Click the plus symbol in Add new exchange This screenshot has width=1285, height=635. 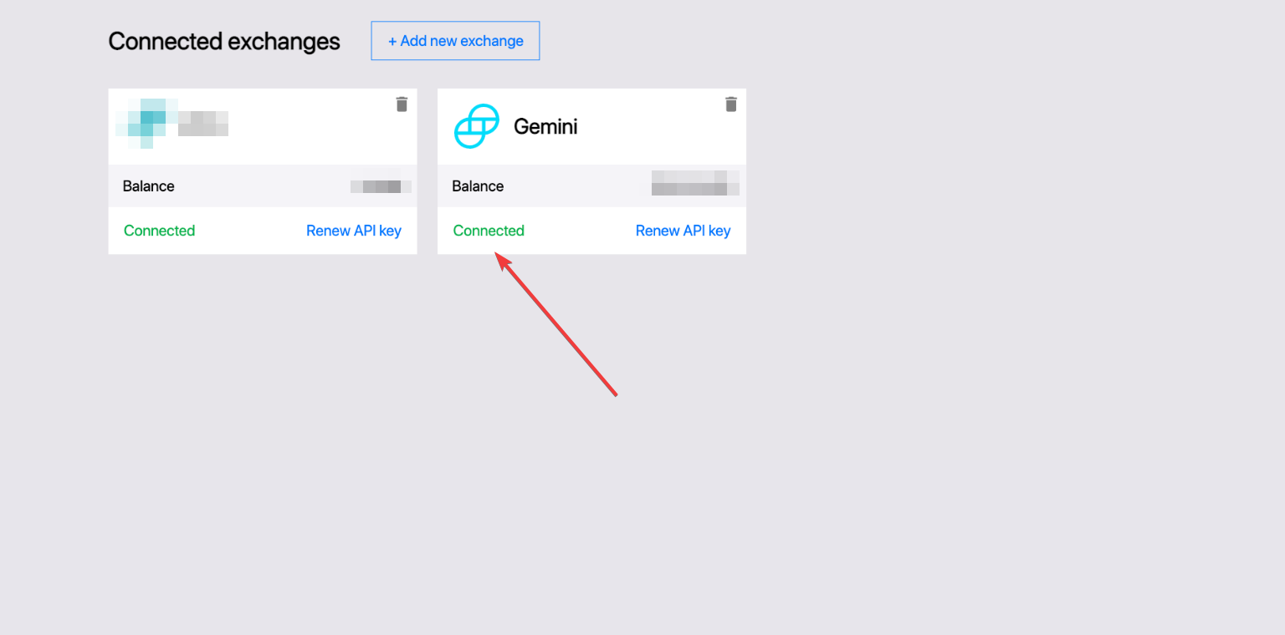[x=392, y=41]
